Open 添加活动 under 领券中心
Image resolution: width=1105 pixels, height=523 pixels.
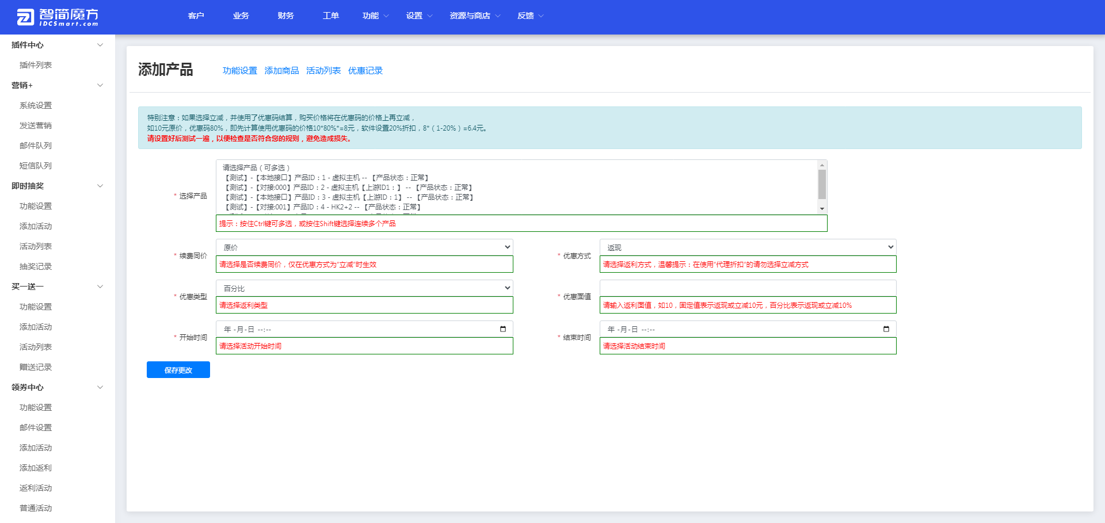[x=36, y=448]
